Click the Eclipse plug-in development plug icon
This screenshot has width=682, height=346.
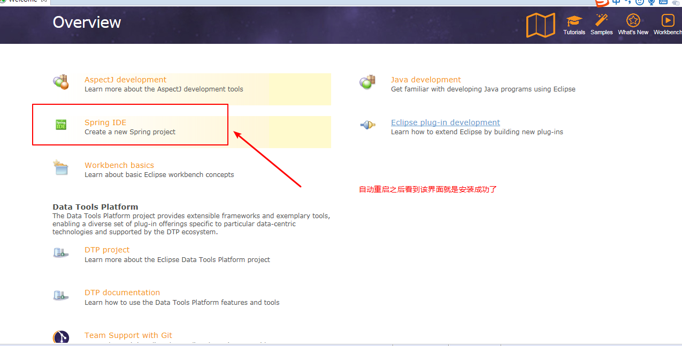tap(367, 125)
